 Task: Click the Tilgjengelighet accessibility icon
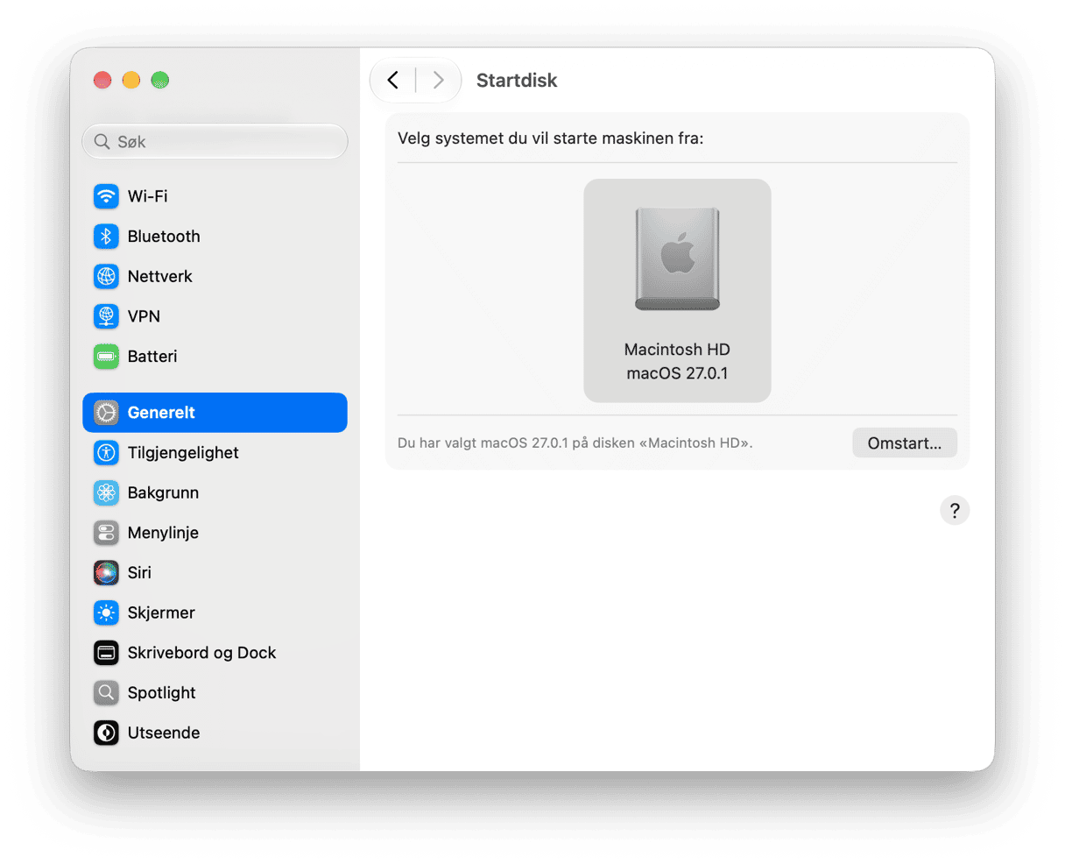click(x=106, y=453)
